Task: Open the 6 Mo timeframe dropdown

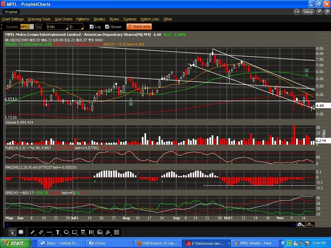Action: click(58, 27)
